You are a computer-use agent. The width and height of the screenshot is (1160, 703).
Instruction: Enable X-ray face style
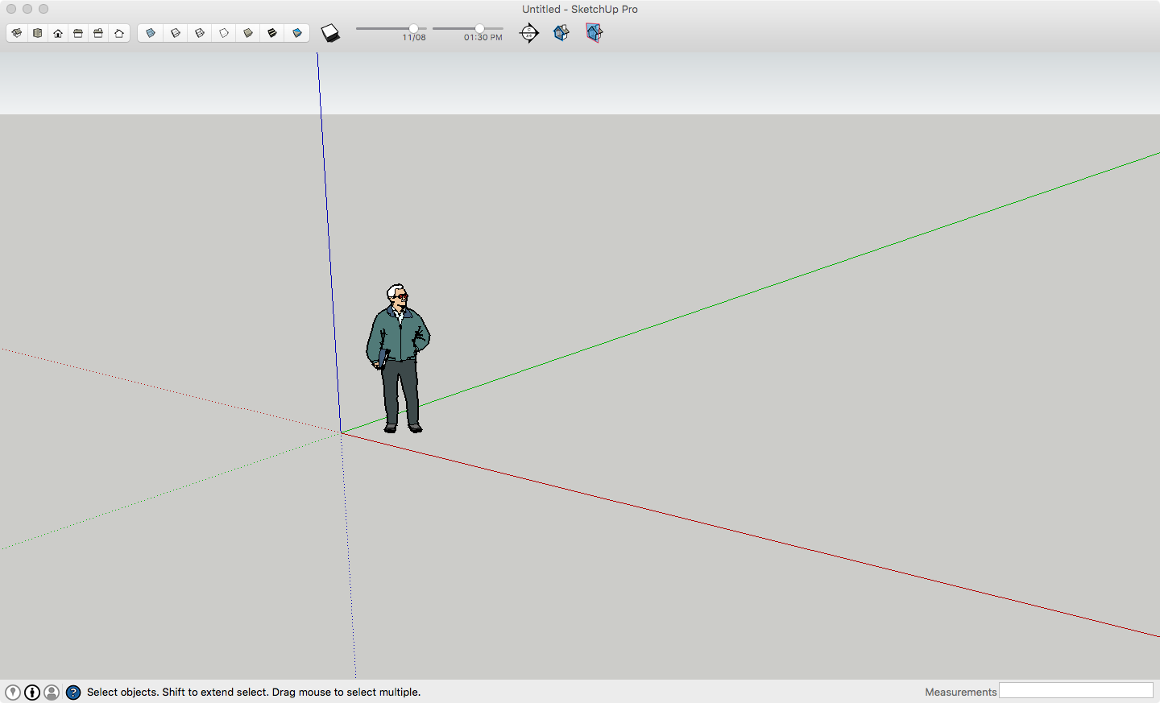(151, 33)
